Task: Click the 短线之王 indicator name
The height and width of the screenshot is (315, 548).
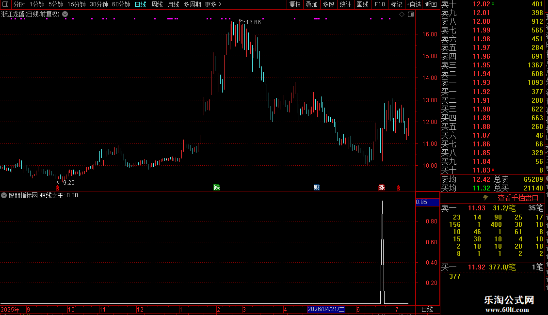Action: coord(51,195)
